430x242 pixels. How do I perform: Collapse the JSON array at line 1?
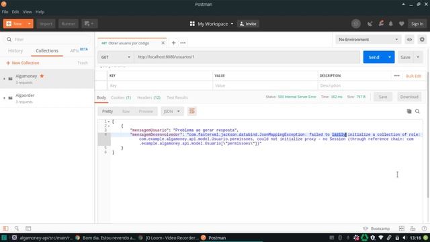pyautogui.click(x=109, y=121)
